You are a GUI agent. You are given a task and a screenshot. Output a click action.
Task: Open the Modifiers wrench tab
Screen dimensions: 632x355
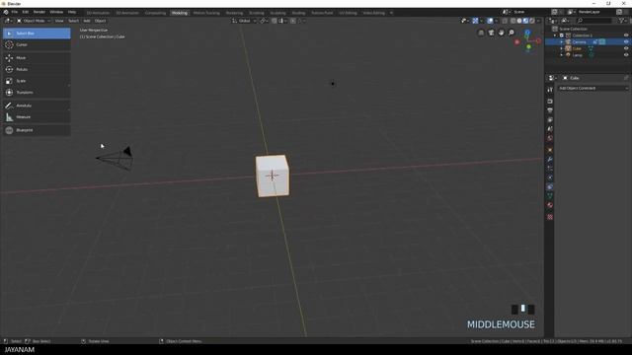(x=550, y=160)
